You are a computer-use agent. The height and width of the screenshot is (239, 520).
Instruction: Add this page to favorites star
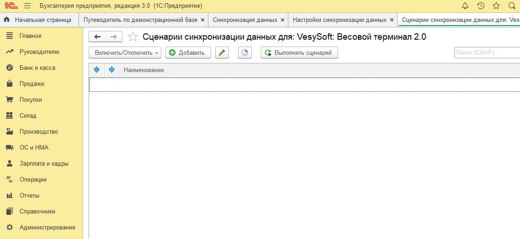[133, 37]
